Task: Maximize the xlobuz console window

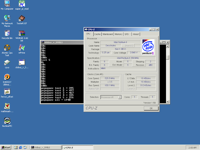Action: (164, 42)
